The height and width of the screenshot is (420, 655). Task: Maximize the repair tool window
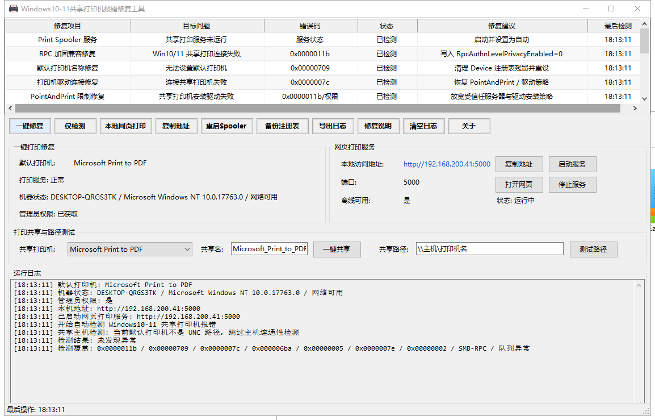[611, 9]
